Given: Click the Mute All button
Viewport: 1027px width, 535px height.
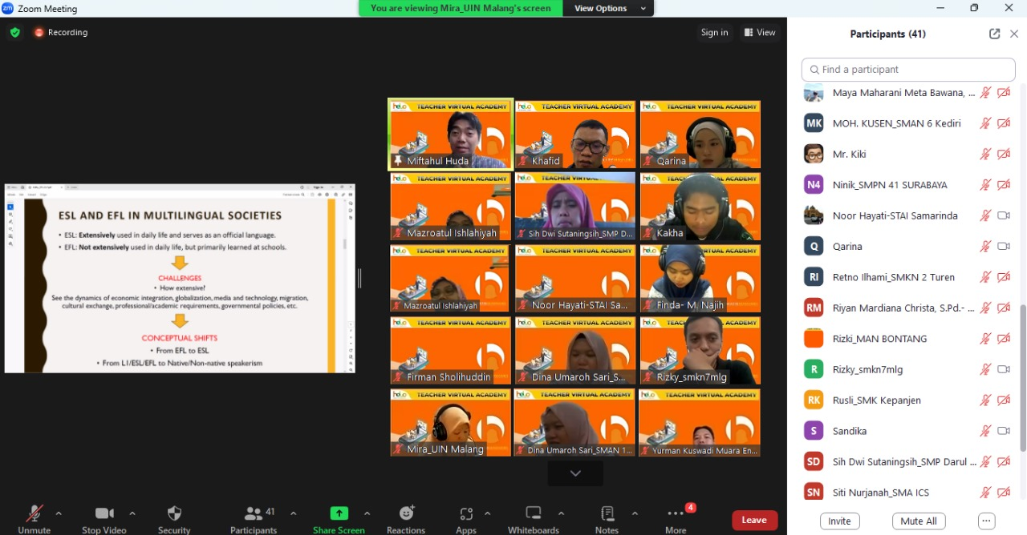Looking at the screenshot, I should click(919, 521).
